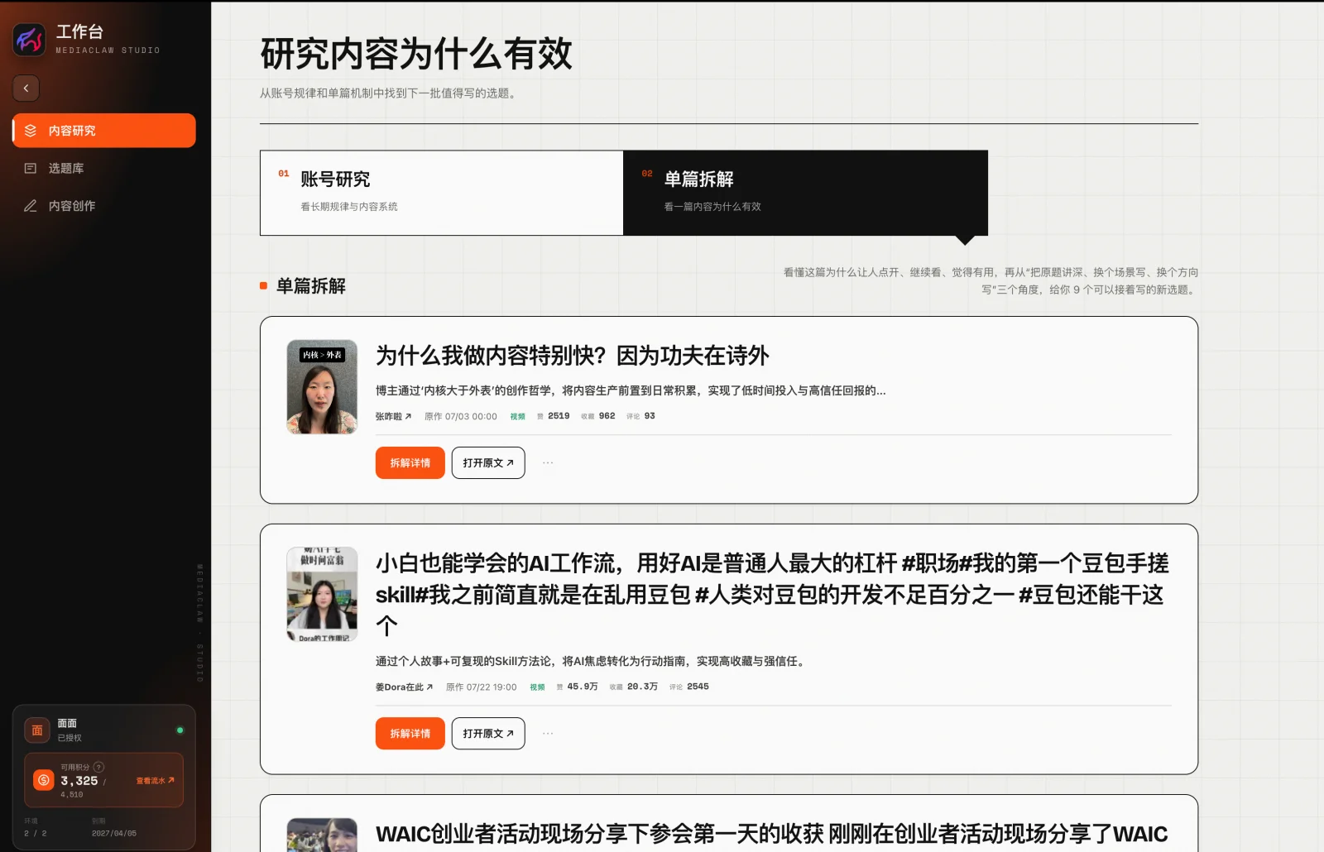
Task: Click the 3,325 available points value
Action: 79,781
